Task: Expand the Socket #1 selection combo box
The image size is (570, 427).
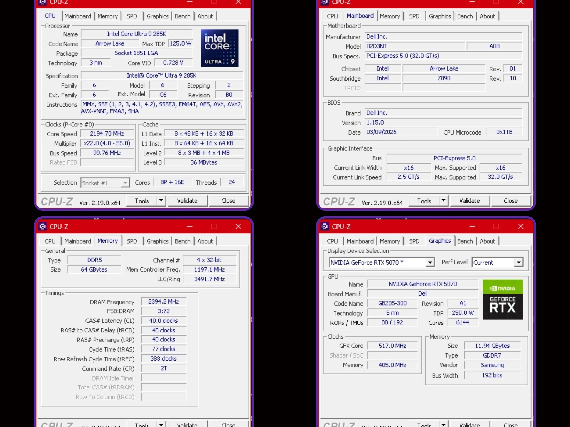Action: pyautogui.click(x=125, y=183)
